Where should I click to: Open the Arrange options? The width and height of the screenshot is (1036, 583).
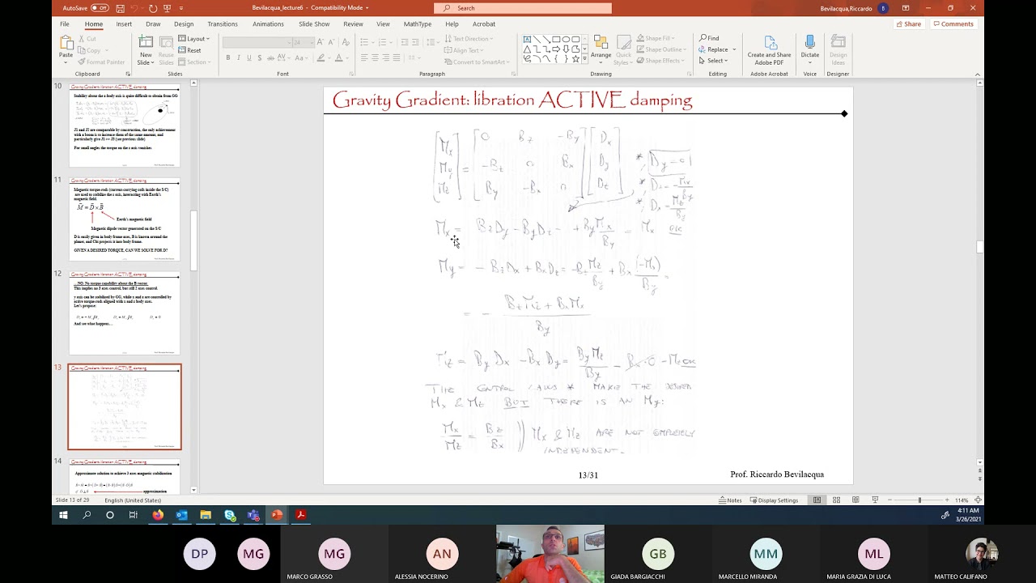pyautogui.click(x=601, y=50)
